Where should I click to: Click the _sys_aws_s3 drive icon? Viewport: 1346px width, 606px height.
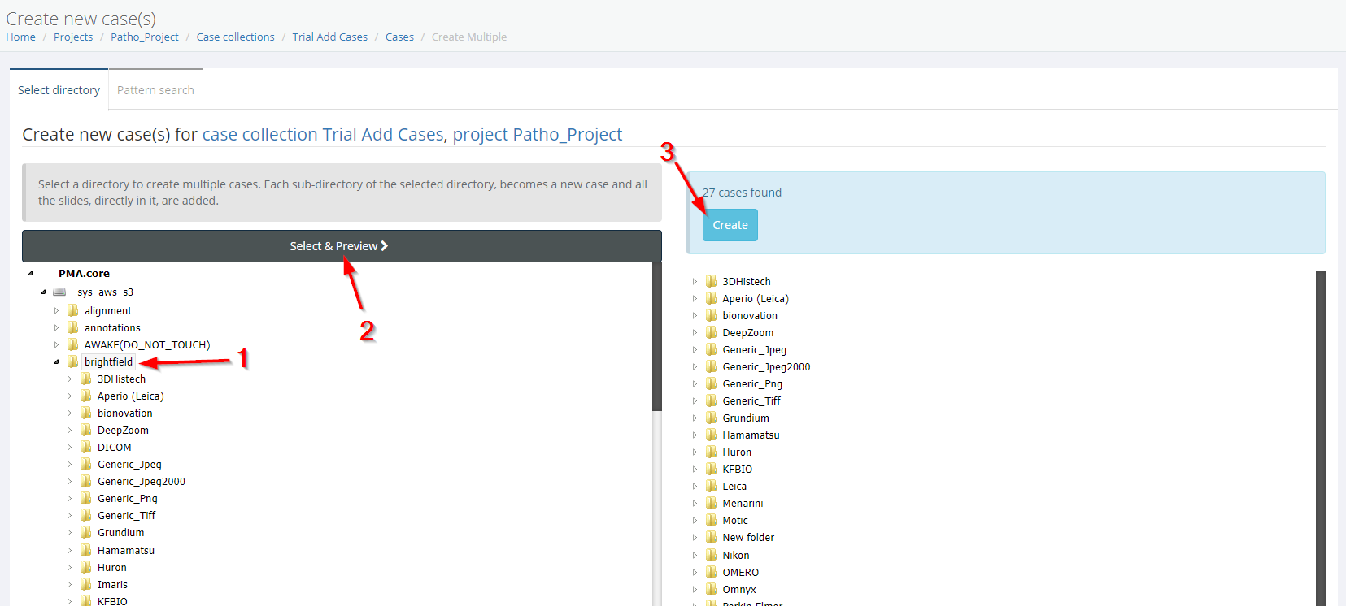(x=59, y=292)
